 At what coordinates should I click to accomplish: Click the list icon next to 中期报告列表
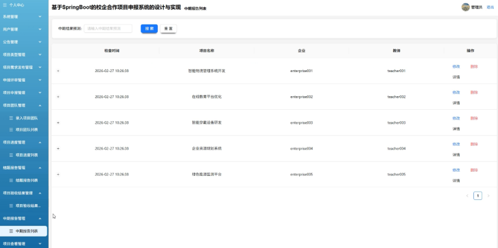(x=11, y=231)
